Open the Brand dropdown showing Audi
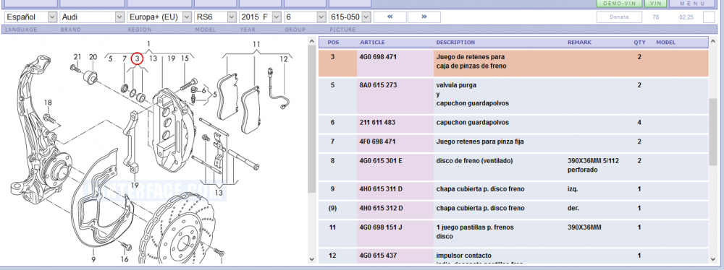This screenshot has height=270, width=724. click(93, 17)
